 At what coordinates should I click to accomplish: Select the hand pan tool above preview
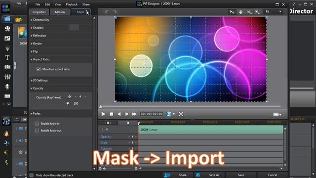[x=240, y=12]
